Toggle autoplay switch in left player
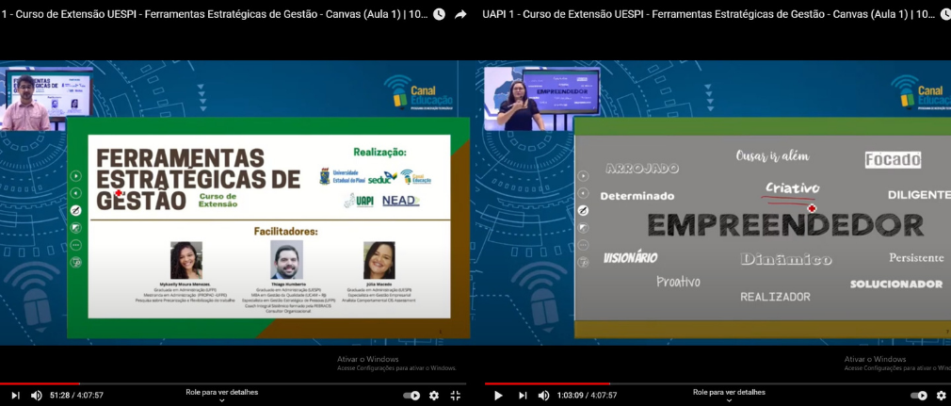 click(x=411, y=395)
